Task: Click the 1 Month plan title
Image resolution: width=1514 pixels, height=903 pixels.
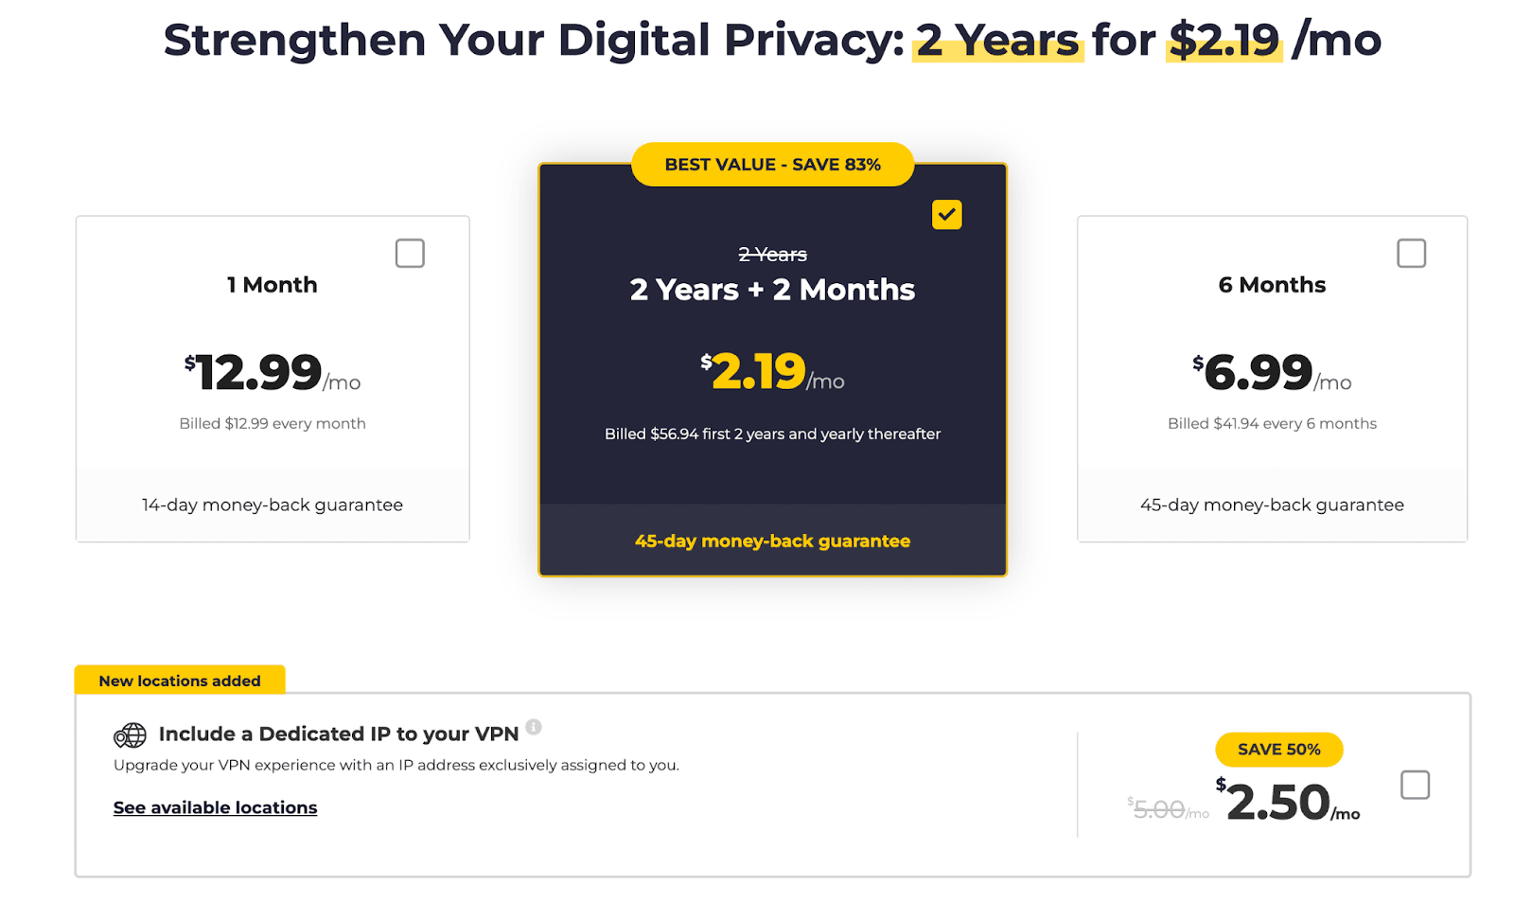Action: 273,285
